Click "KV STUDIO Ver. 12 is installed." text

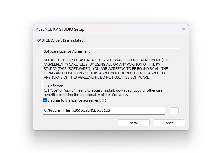61,40
